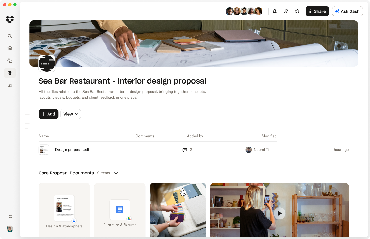The height and width of the screenshot is (239, 370).
Task: Click the round black stack logo badge
Action: coord(47,63)
